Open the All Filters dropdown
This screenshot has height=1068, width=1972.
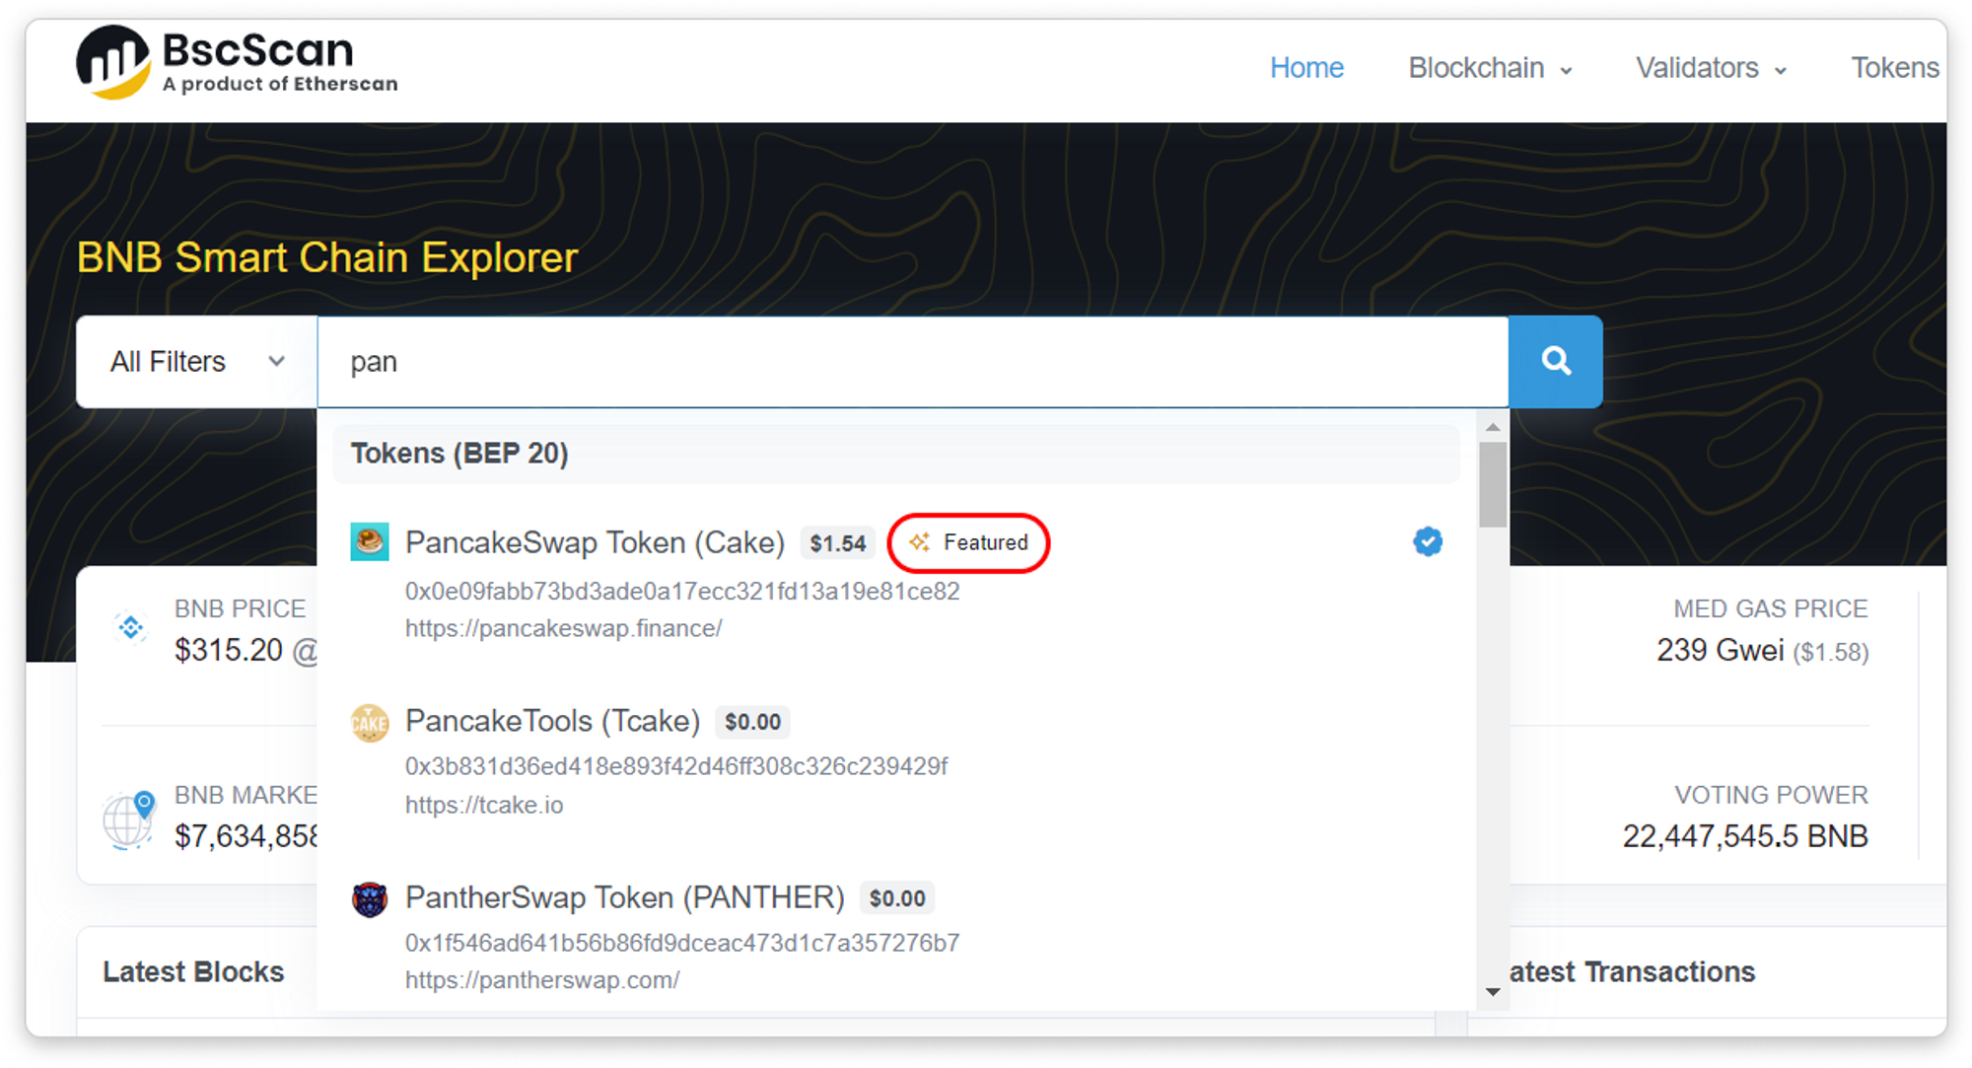197,362
